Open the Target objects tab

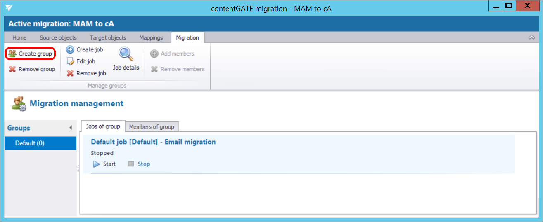[108, 37]
